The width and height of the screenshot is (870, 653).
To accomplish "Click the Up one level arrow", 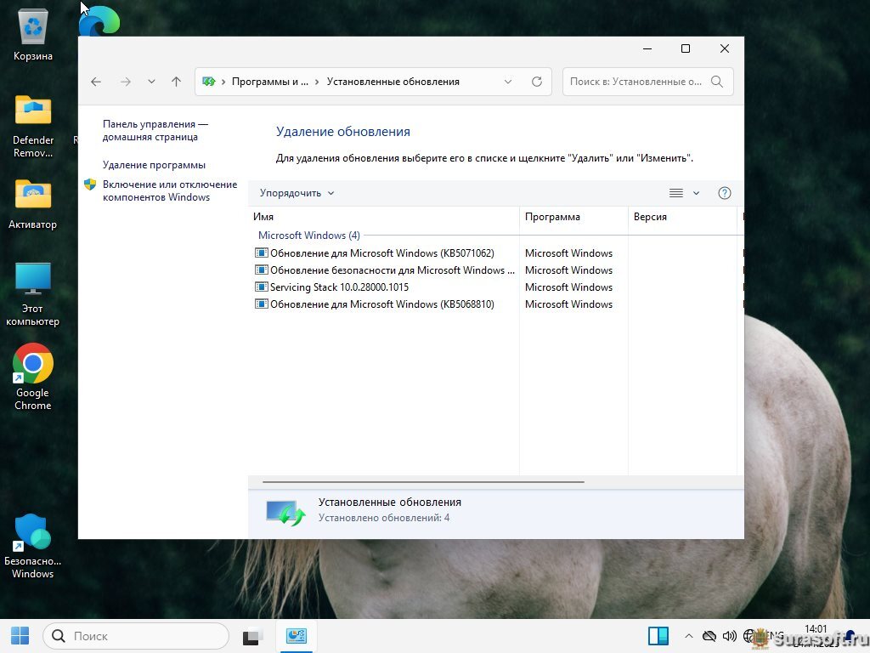I will 176,82.
